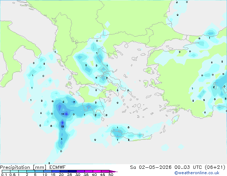Click the "50" legend scale label
The height and width of the screenshot is (176, 227).
[x=111, y=175]
